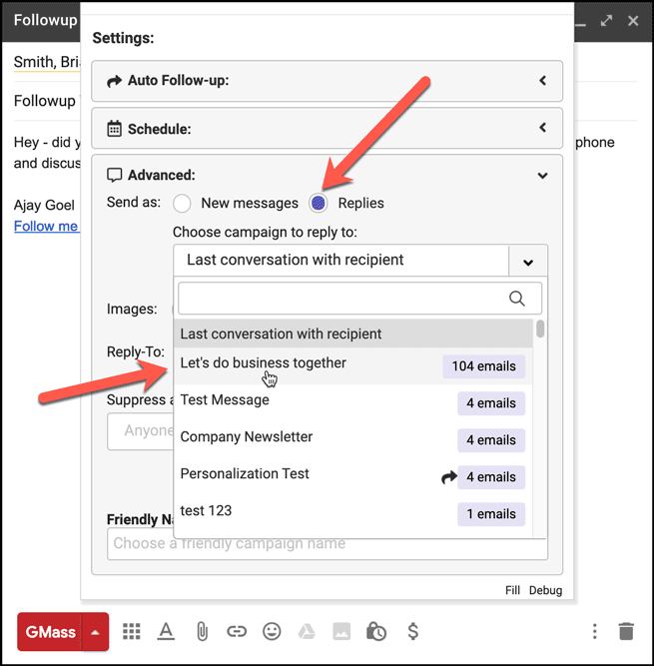
Task: Insert emoji with the smiley icon
Action: point(272,632)
